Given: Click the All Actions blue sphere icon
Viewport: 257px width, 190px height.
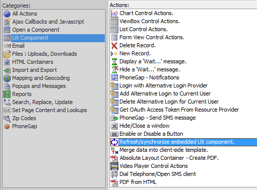Looking at the screenshot, I should tap(7, 14).
